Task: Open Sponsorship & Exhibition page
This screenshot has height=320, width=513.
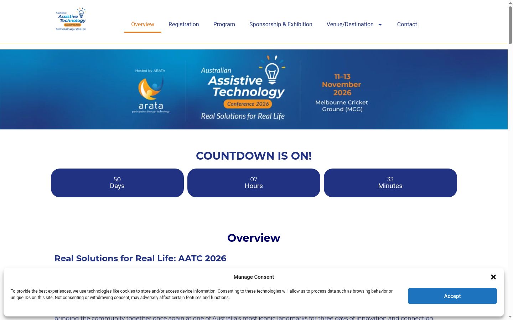Action: click(x=281, y=24)
